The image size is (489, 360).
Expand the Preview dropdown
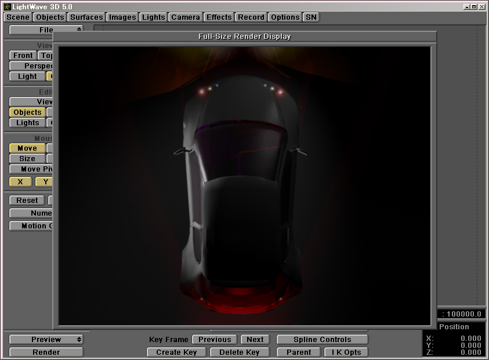[x=46, y=340]
